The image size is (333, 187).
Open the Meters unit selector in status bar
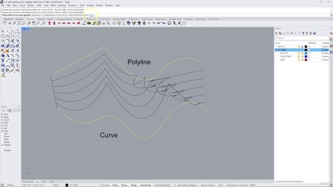(56, 185)
